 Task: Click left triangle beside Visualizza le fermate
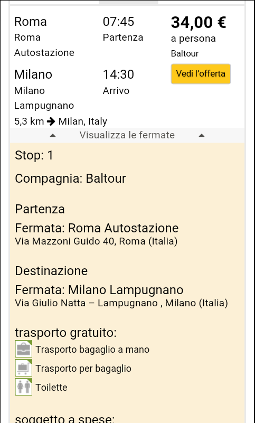pyautogui.click(x=53, y=135)
